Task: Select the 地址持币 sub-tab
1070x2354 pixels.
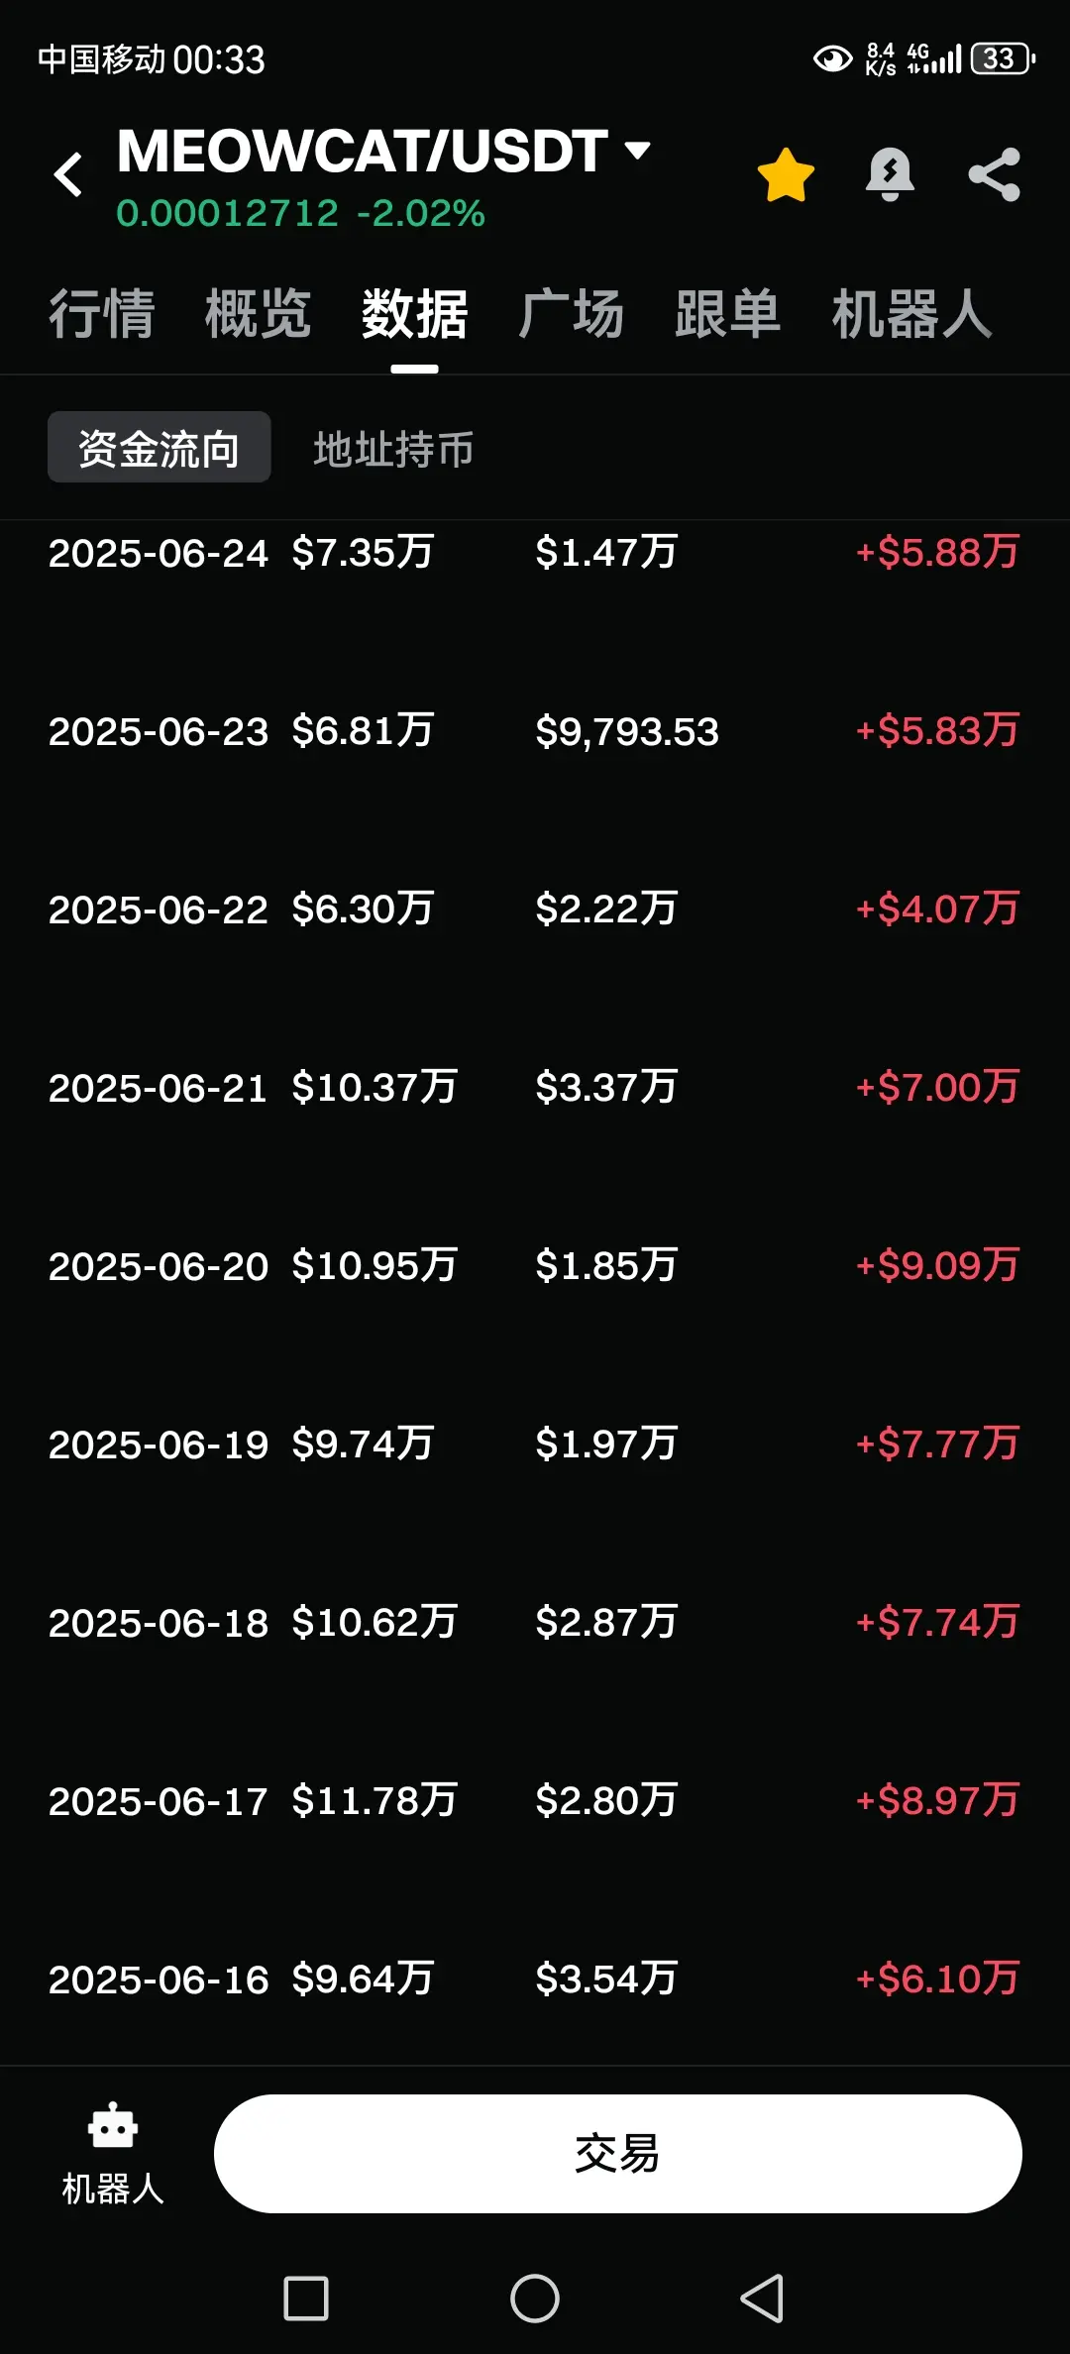Action: pyautogui.click(x=394, y=449)
